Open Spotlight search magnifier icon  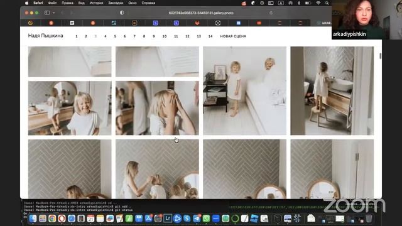click(x=327, y=3)
